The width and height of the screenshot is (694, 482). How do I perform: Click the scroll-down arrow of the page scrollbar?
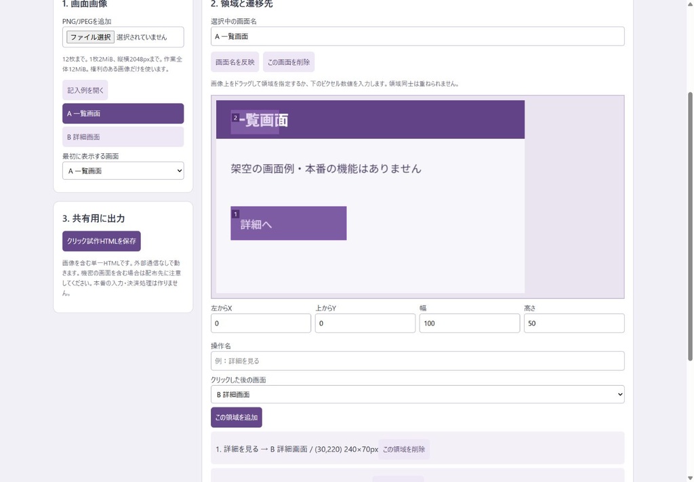pos(690,478)
